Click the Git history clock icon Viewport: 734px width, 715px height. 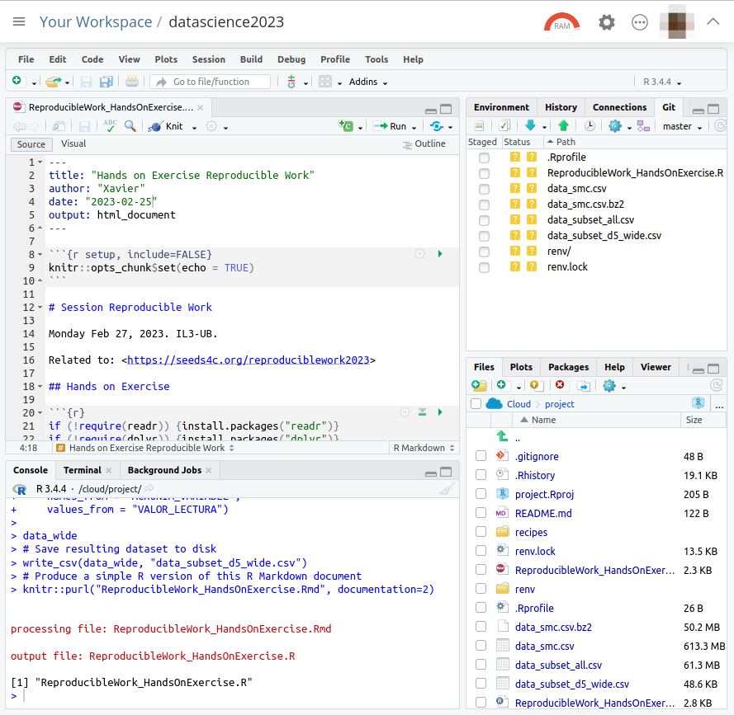click(590, 126)
